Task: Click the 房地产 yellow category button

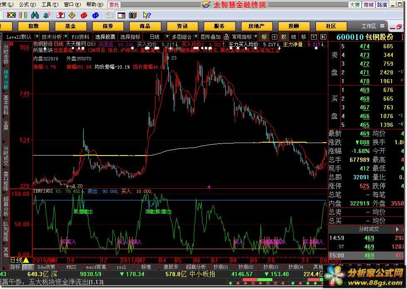Action: coord(257,26)
